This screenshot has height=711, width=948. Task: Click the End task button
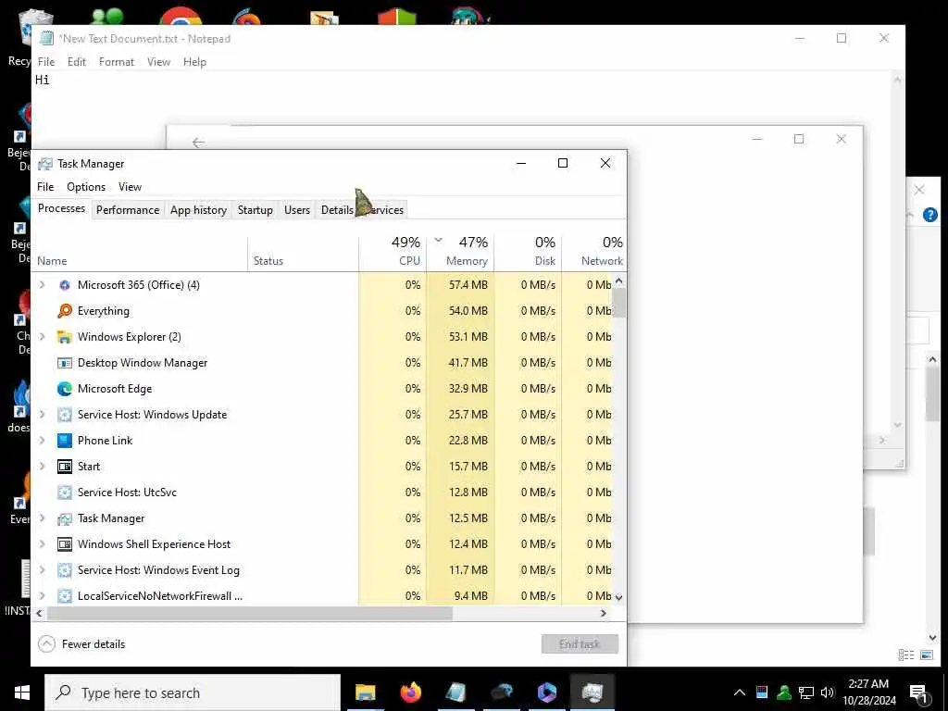[580, 644]
